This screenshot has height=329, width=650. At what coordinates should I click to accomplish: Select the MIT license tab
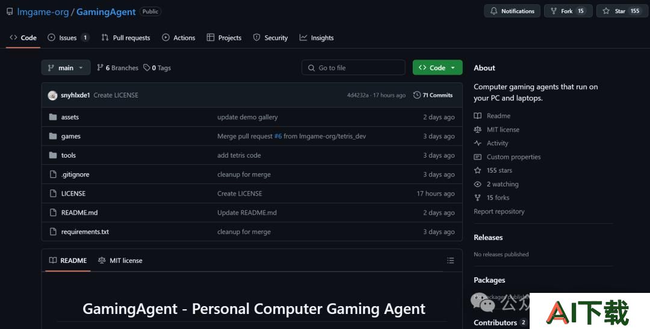120,260
